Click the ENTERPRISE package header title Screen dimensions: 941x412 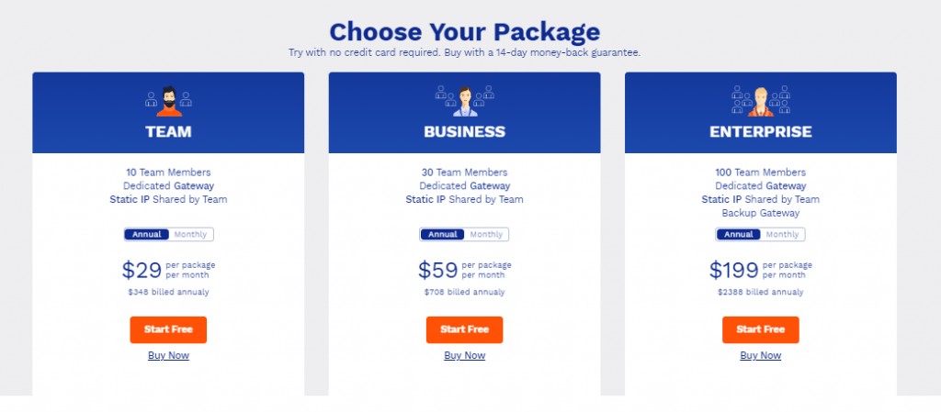pyautogui.click(x=760, y=132)
